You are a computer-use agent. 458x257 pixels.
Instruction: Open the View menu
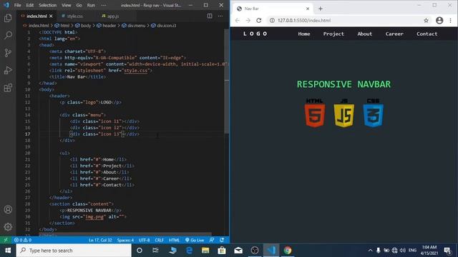(x=67, y=5)
